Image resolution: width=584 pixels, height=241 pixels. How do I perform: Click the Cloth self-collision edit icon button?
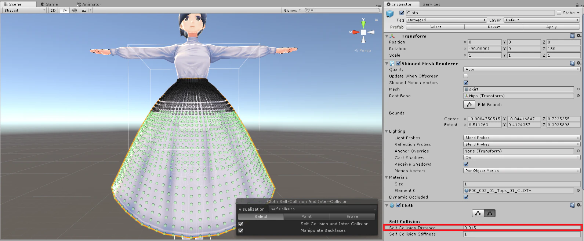(x=490, y=213)
